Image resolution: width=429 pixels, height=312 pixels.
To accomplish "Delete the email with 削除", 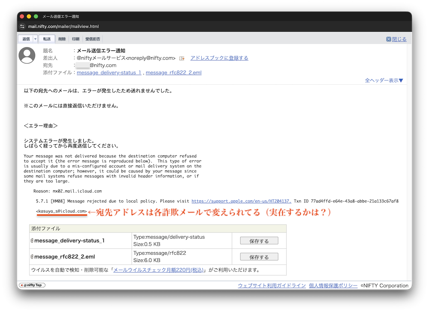I will [62, 39].
